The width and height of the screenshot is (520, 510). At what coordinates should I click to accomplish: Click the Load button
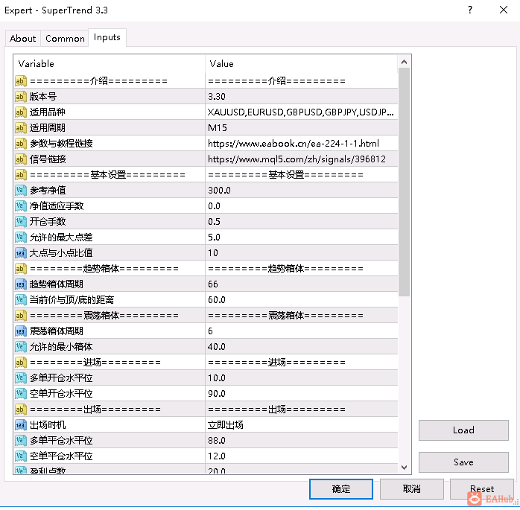463,430
